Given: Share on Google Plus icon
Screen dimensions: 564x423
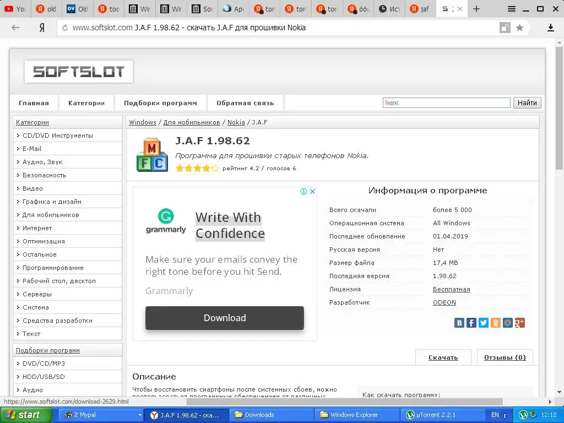Looking at the screenshot, I should pos(520,323).
